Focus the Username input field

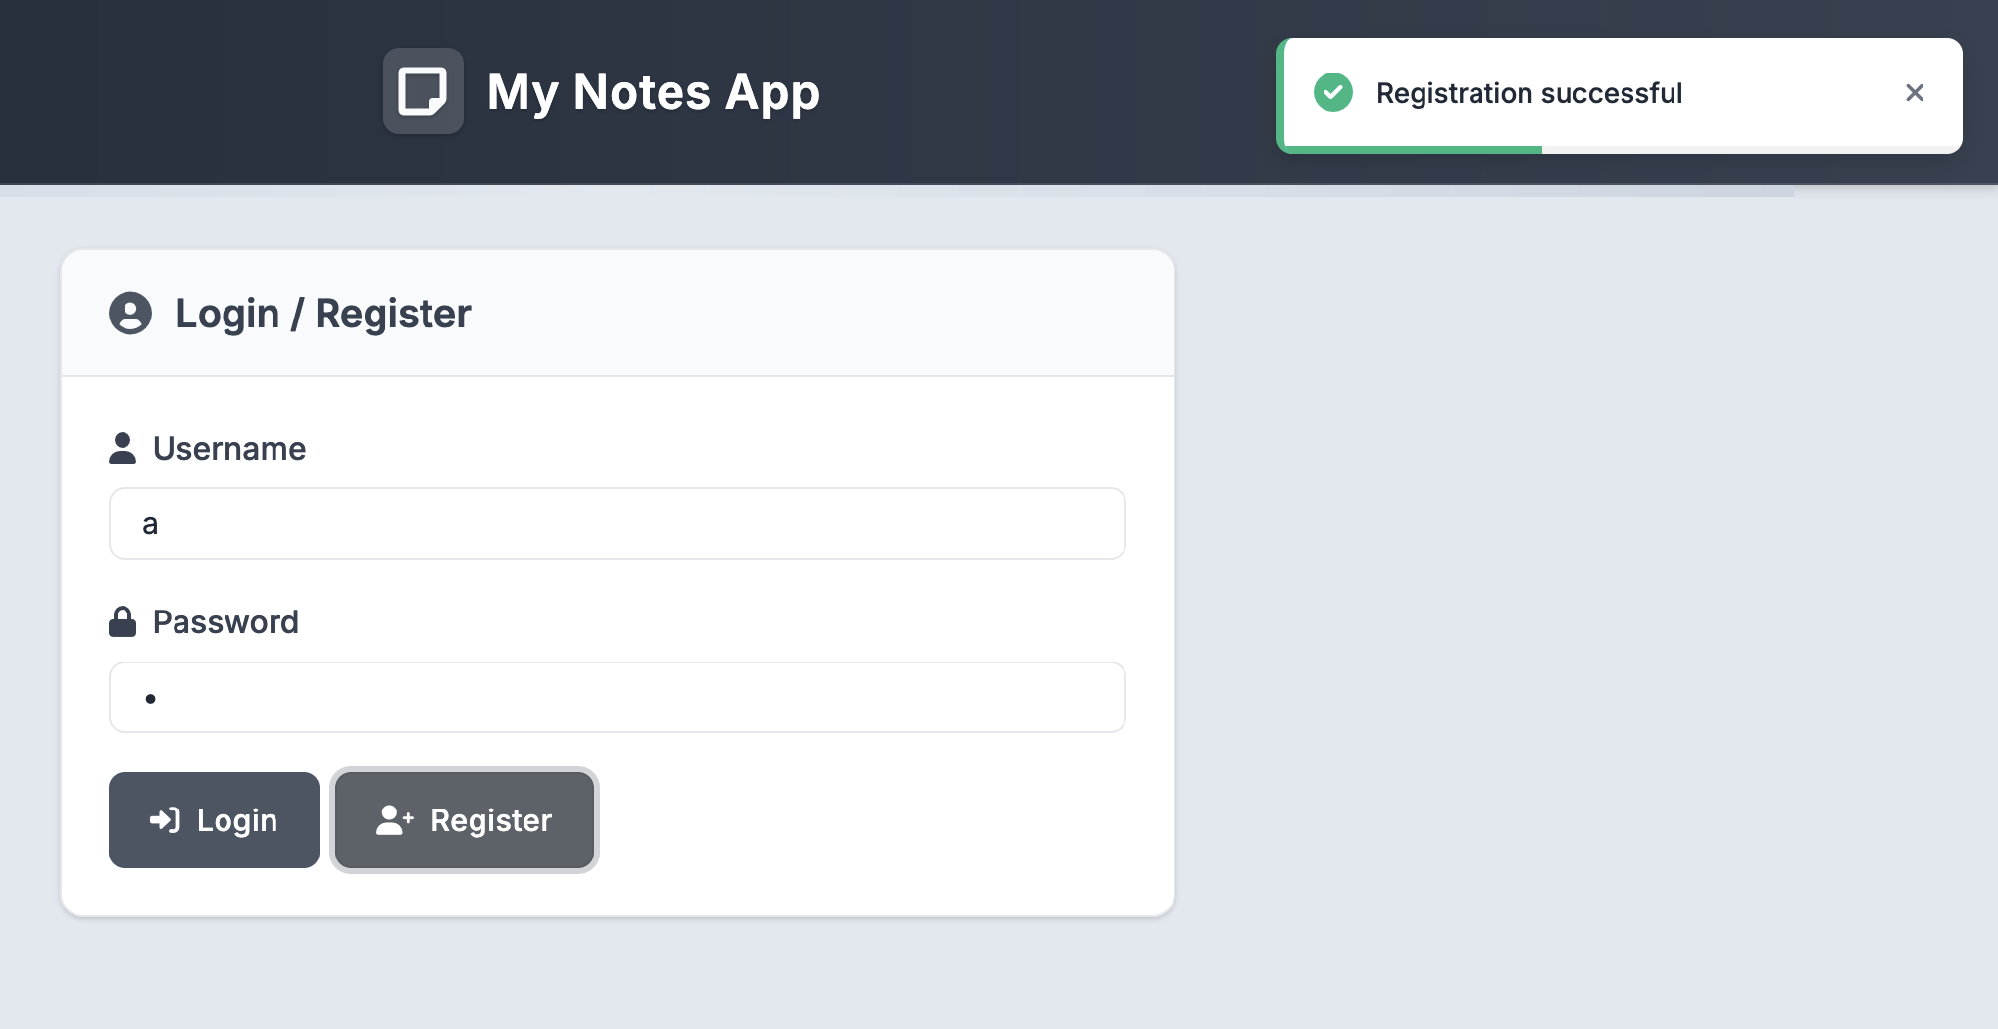pos(618,523)
